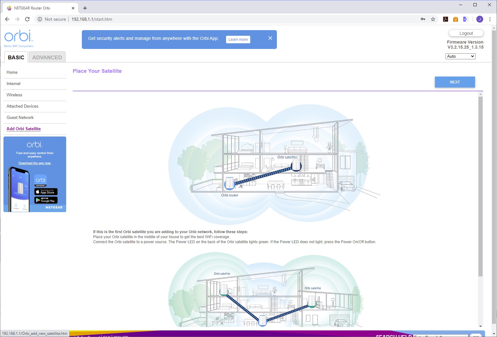Click the content panel scroll-up arrow
This screenshot has height=337, width=497.
pyautogui.click(x=480, y=94)
